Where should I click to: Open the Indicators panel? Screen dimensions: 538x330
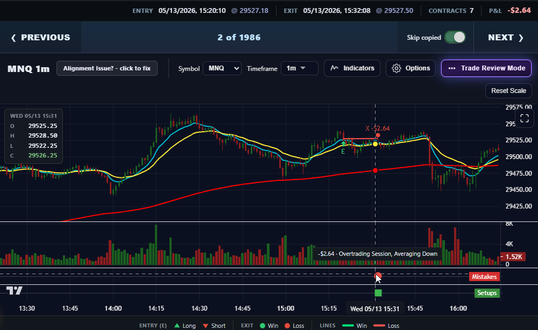click(x=352, y=68)
